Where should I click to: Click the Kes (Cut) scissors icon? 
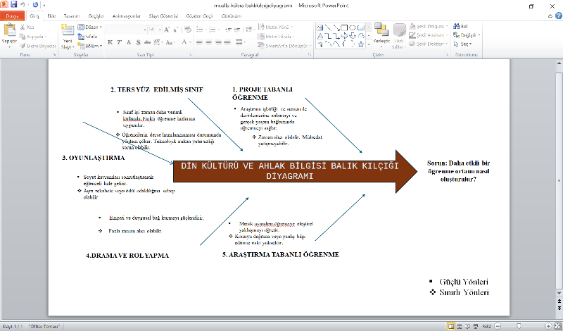pyautogui.click(x=23, y=27)
